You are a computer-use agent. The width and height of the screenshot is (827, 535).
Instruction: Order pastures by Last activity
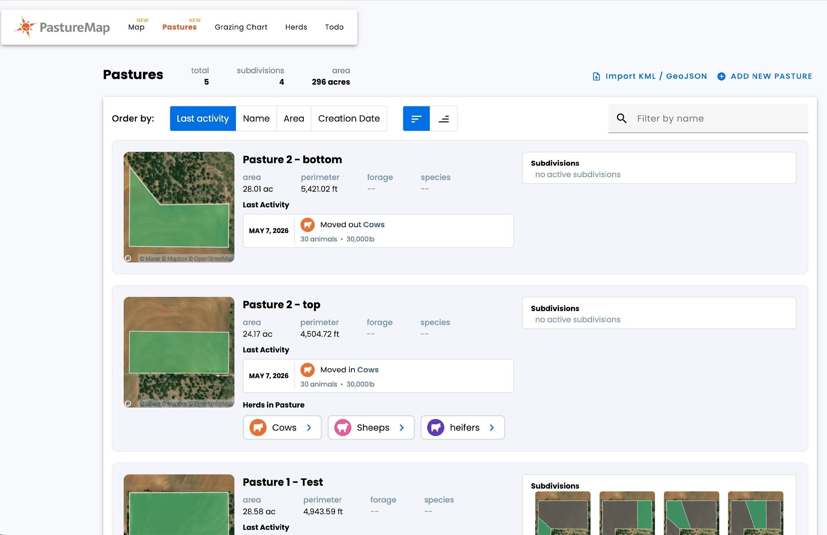click(x=203, y=119)
